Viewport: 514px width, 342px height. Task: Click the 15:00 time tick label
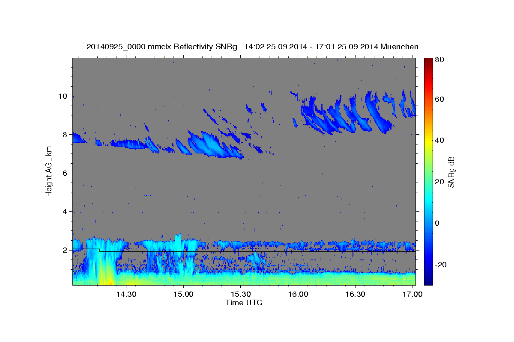click(x=184, y=295)
